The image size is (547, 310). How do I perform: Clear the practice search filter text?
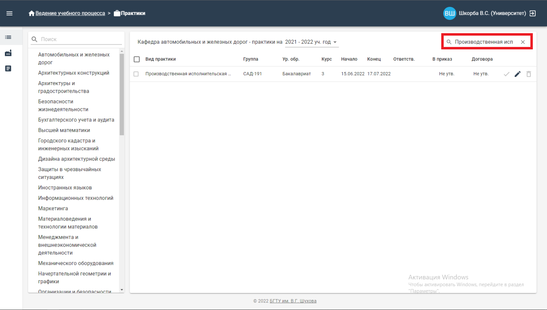pyautogui.click(x=523, y=42)
